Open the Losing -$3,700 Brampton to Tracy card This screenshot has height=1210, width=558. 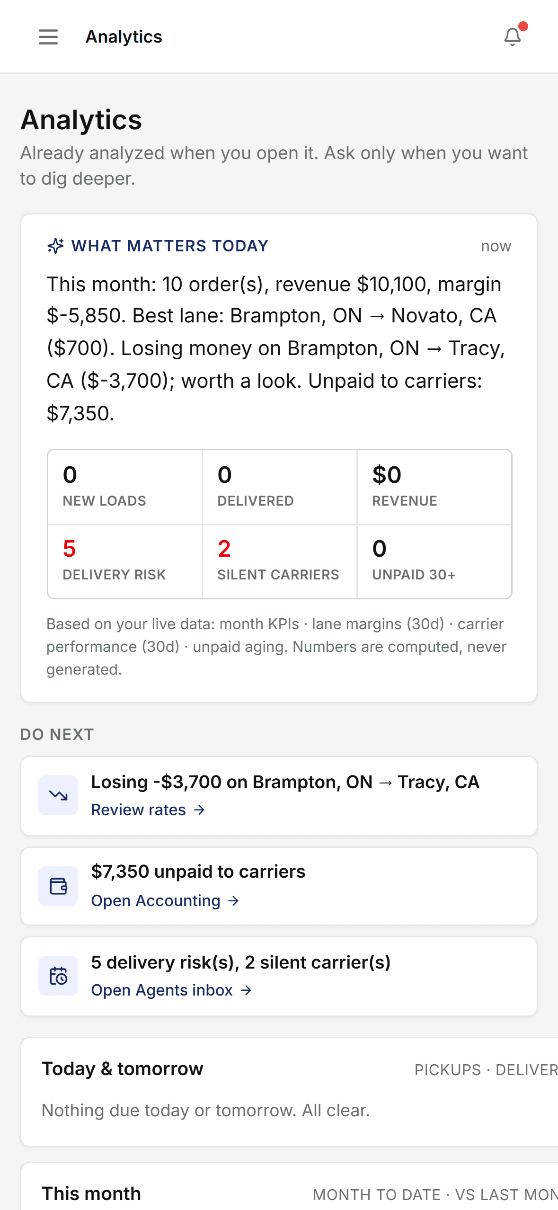point(279,796)
